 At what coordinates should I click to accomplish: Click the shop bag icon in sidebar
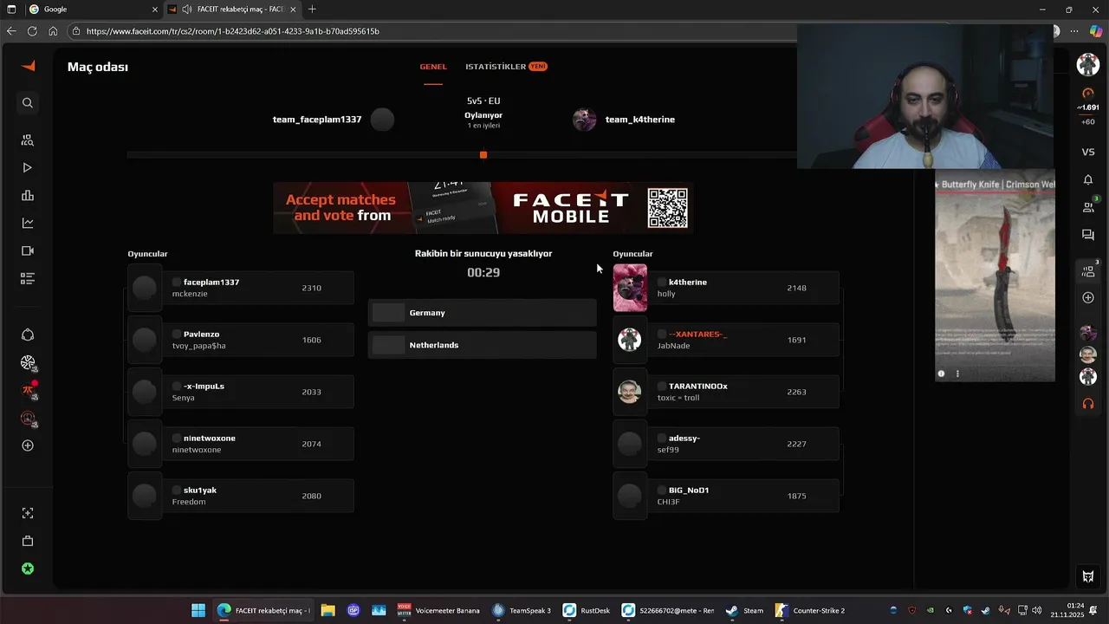(x=28, y=542)
